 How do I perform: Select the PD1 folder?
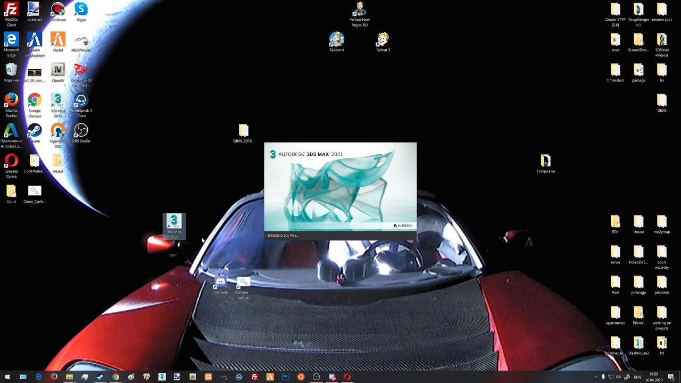point(616,224)
